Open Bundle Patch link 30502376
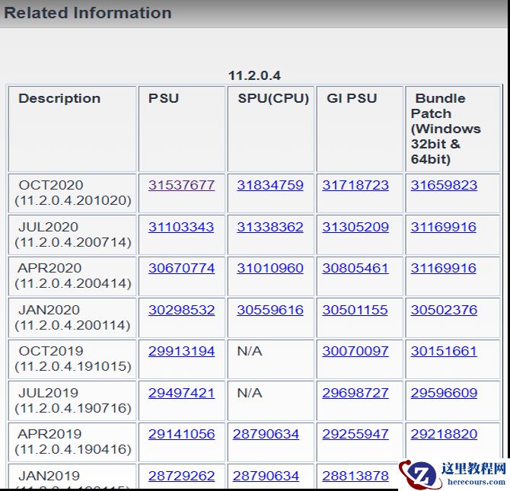This screenshot has height=491, width=510. pos(444,310)
